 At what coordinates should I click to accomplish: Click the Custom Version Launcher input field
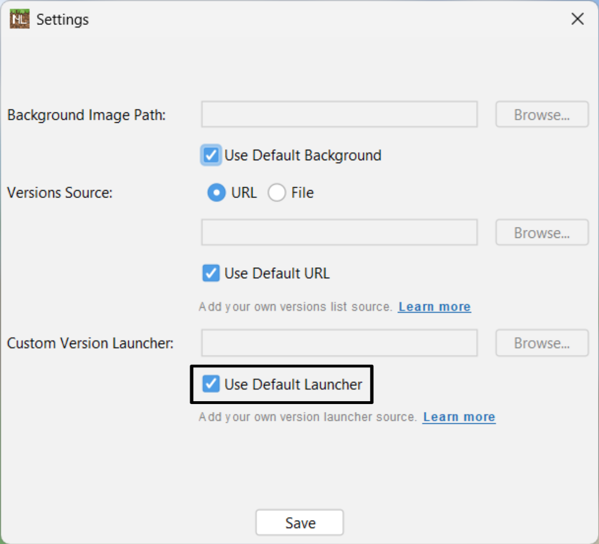coord(339,343)
